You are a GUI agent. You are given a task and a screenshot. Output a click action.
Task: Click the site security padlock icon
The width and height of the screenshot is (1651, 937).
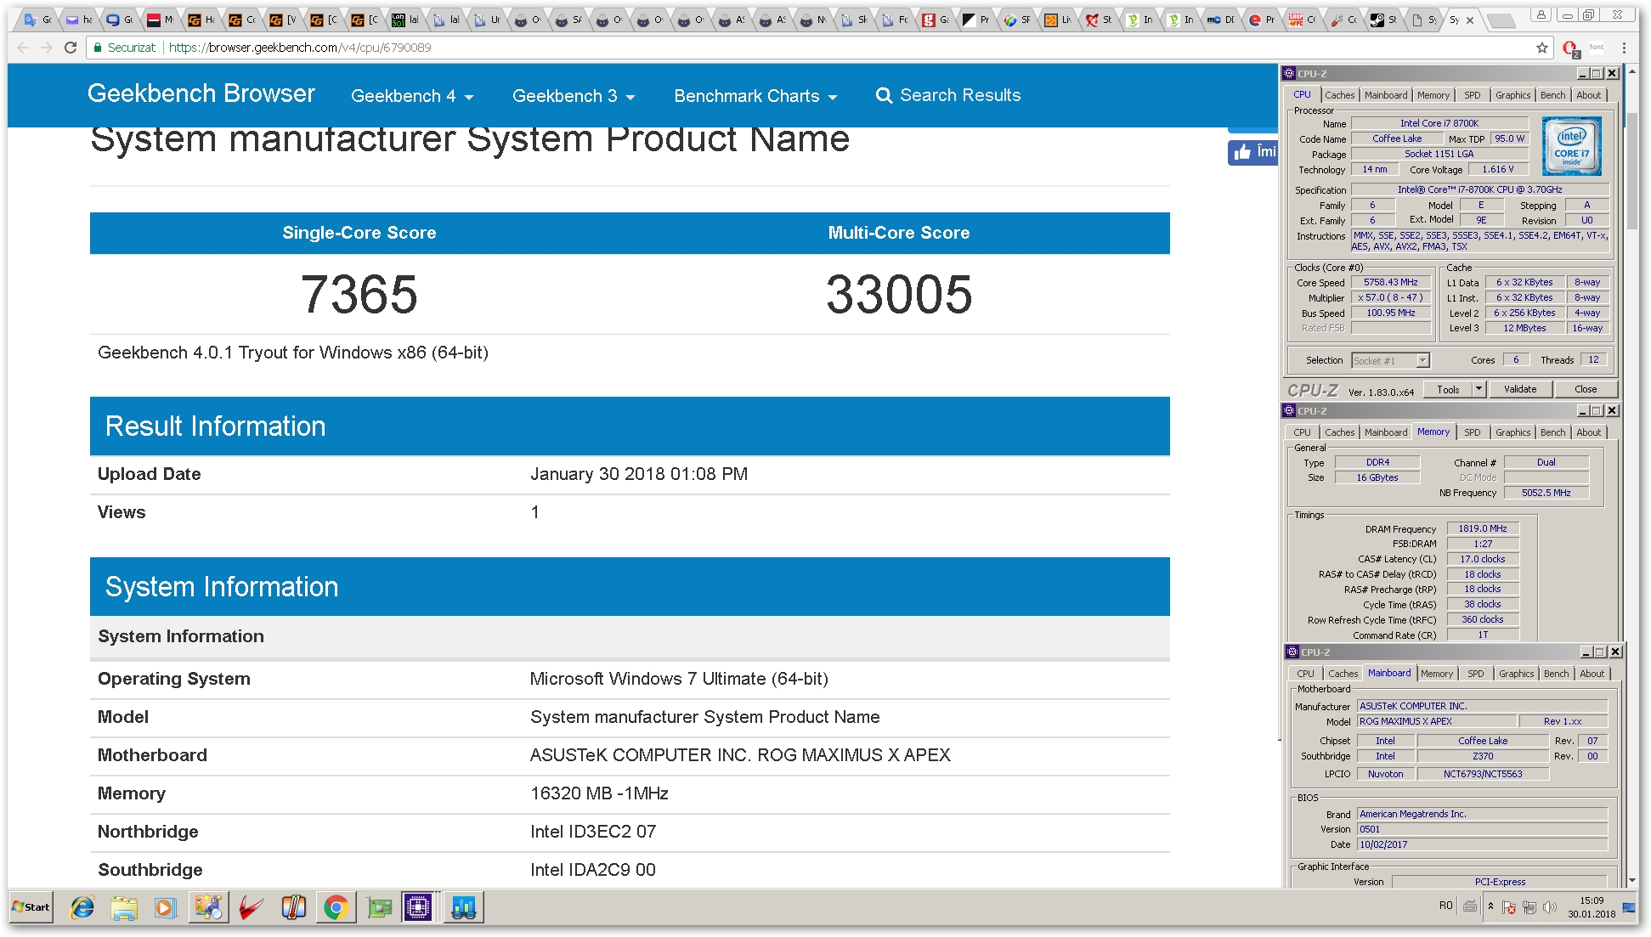pyautogui.click(x=99, y=48)
